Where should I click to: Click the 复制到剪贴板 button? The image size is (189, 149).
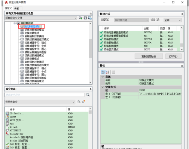pos(149,56)
